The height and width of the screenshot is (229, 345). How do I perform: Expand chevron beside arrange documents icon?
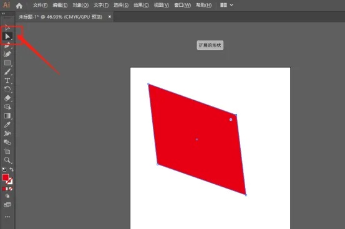(x=231, y=5)
